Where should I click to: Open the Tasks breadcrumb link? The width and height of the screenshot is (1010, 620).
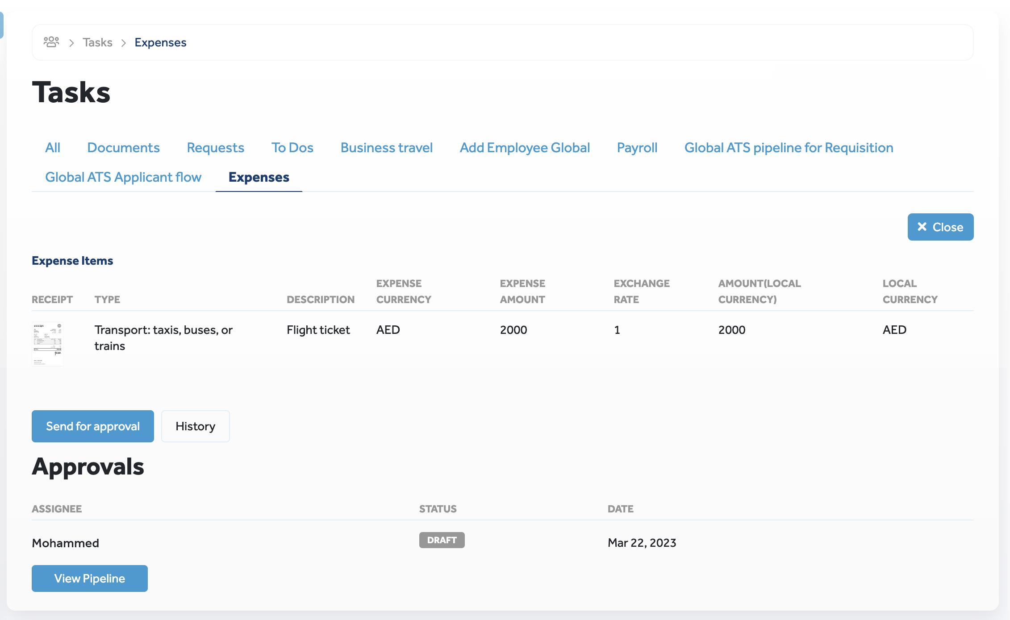[97, 42]
